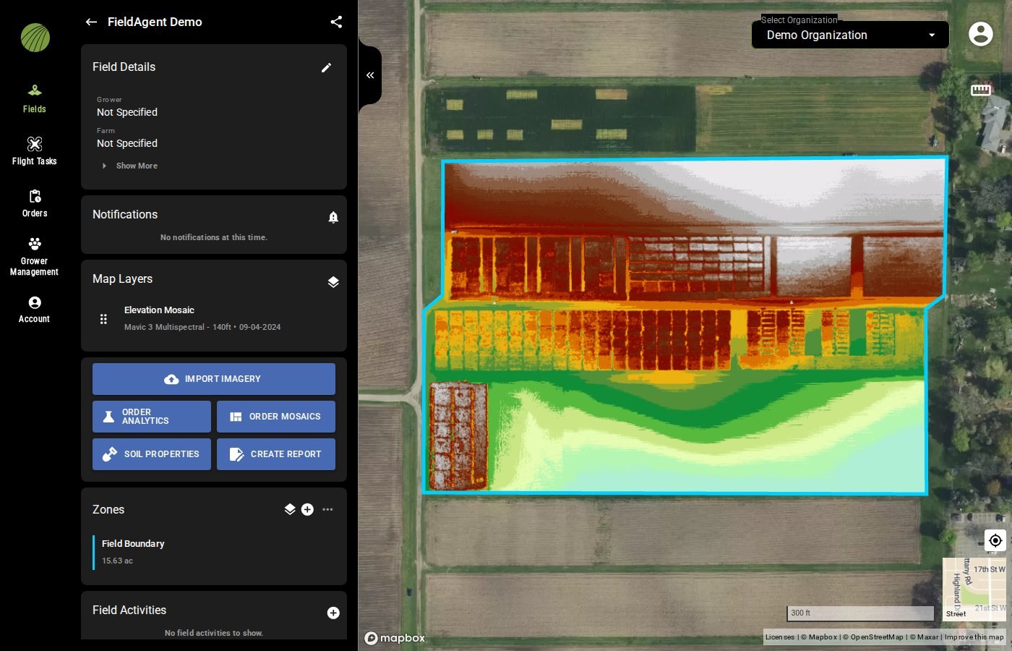Open the Demo Organization dropdown
This screenshot has width=1012, height=651.
tap(850, 35)
